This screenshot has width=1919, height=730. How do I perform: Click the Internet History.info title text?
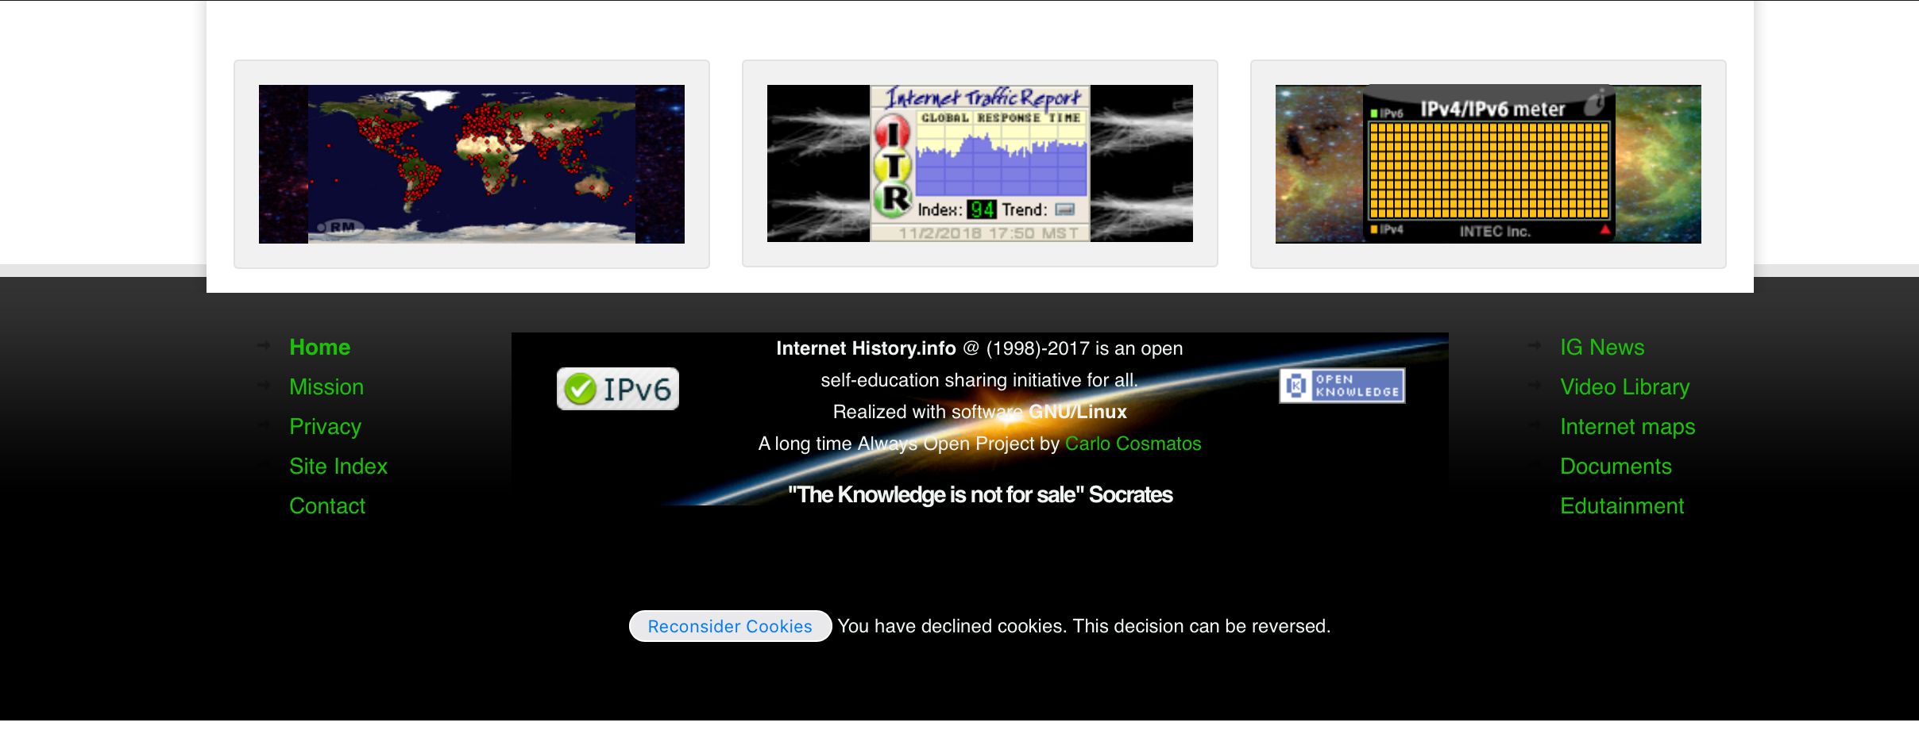click(x=866, y=348)
